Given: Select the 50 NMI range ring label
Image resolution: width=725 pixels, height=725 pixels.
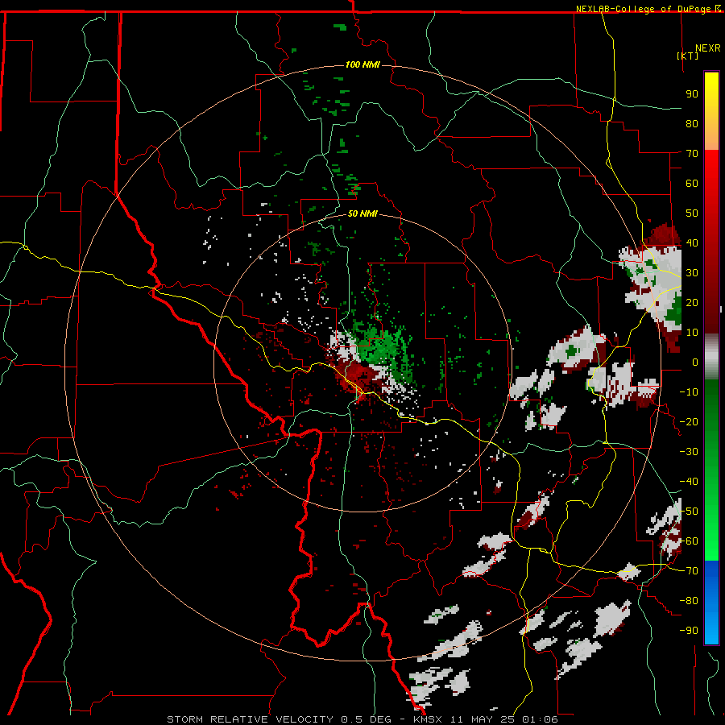Looking at the screenshot, I should [x=362, y=213].
